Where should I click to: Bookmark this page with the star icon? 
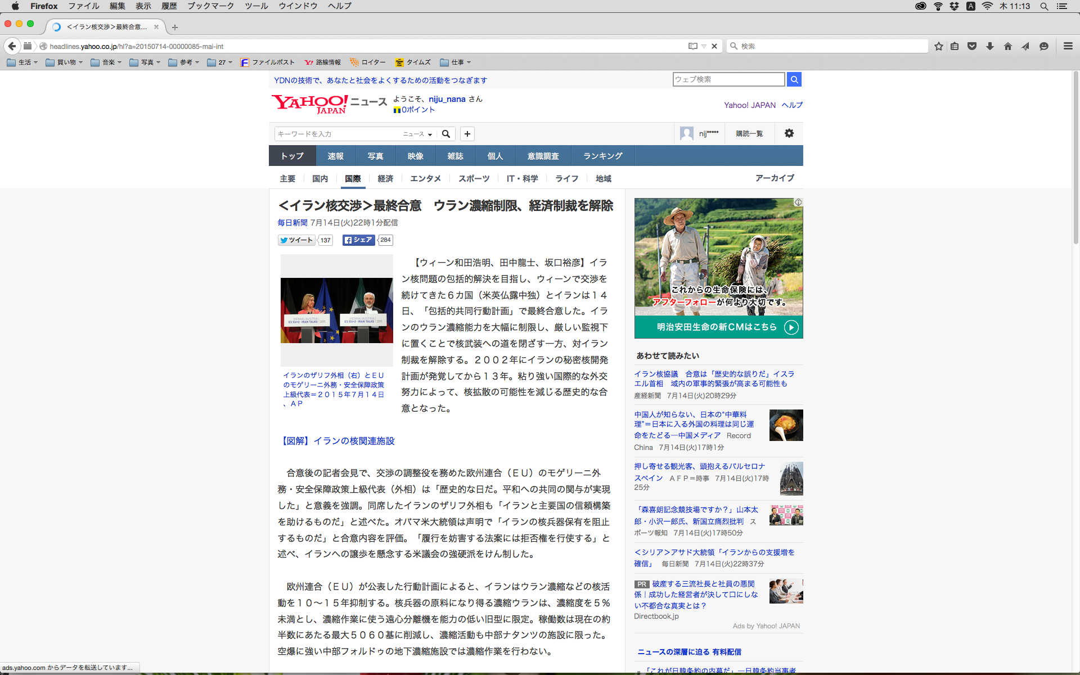pyautogui.click(x=938, y=47)
